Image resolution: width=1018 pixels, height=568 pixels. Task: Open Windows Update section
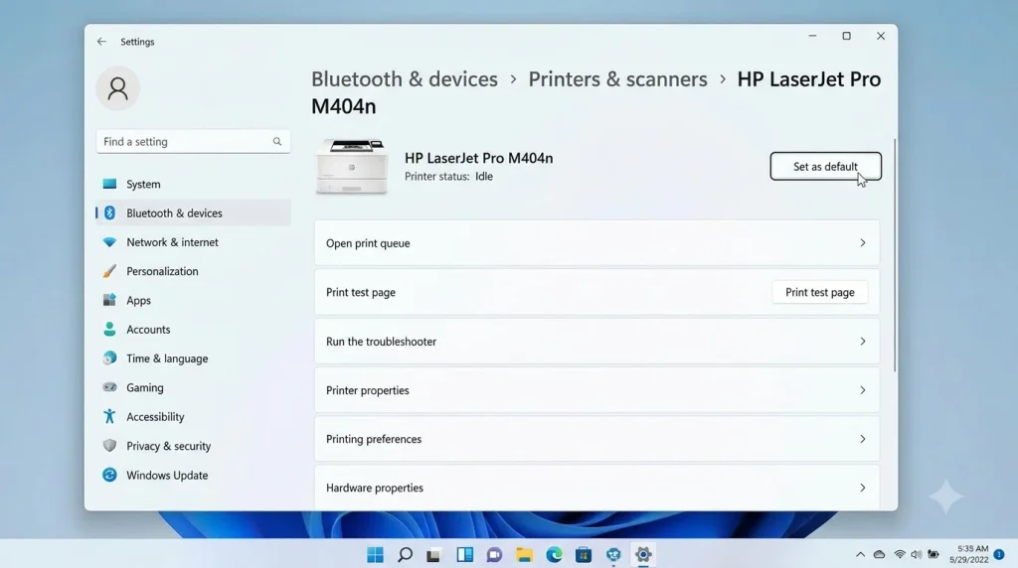click(x=194, y=475)
